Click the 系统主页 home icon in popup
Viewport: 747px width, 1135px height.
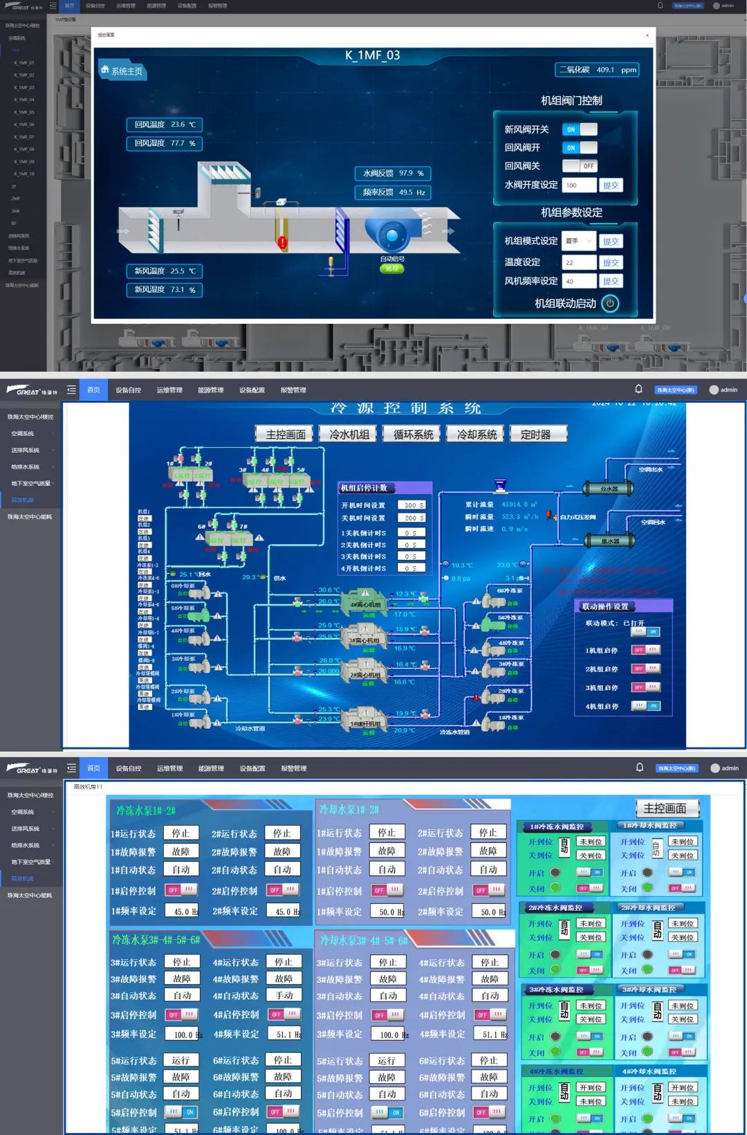coord(105,71)
